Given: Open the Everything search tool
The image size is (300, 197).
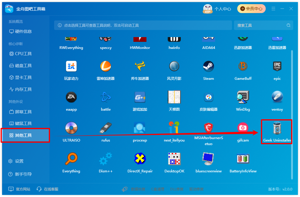Looking at the screenshot, I should pos(71,159).
